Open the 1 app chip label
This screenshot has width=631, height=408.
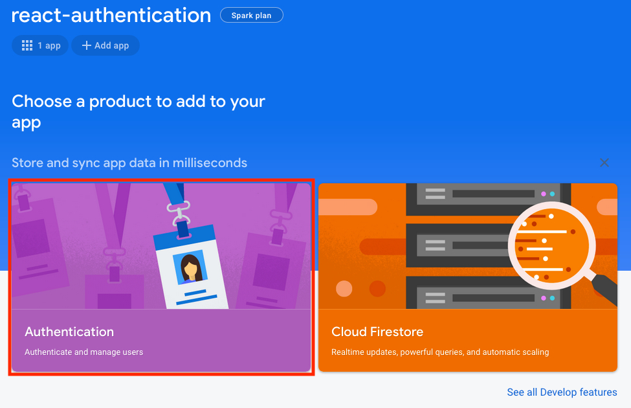click(x=49, y=45)
